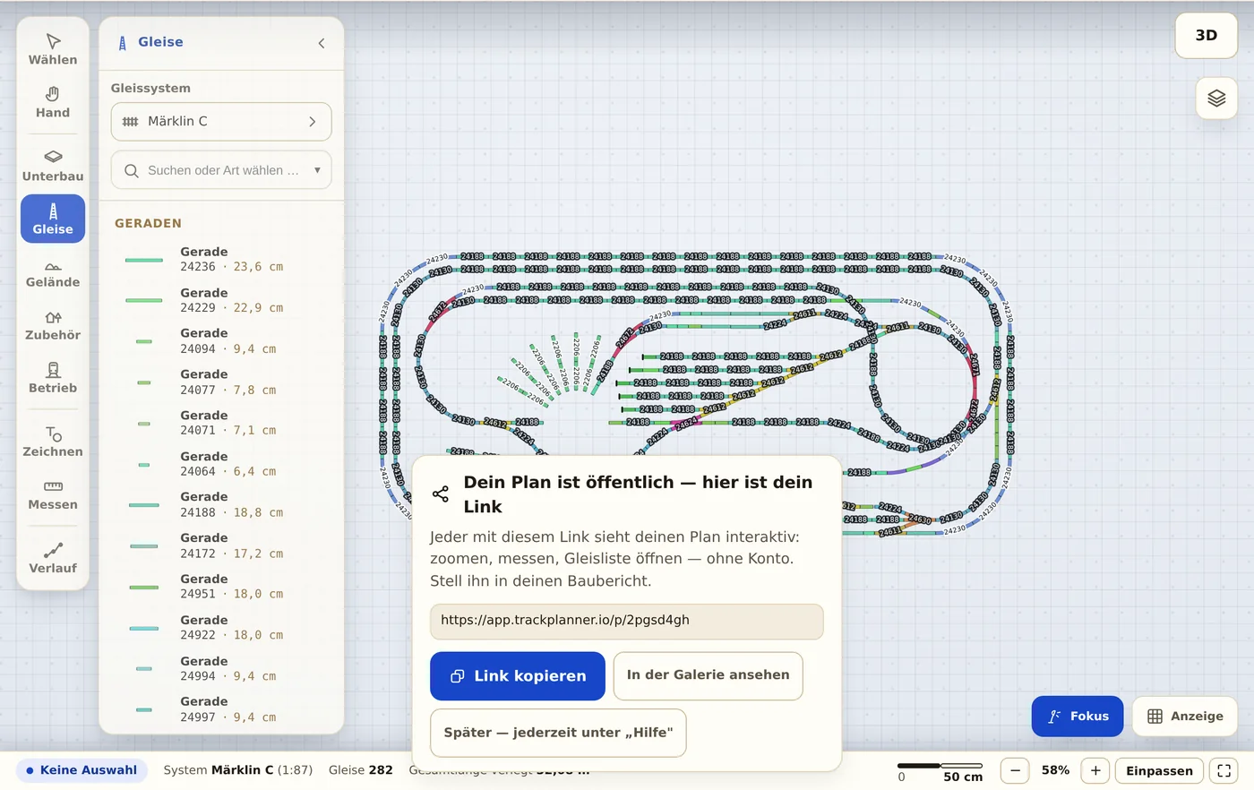Pick Gerade 24071 track 7,1 cm
The image size is (1254, 790).
(x=221, y=423)
